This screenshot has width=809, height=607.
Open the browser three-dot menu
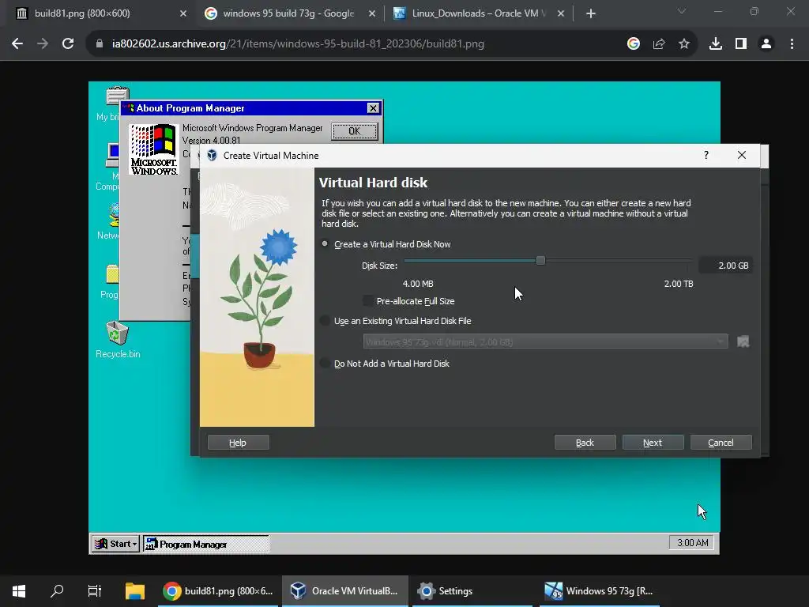[792, 44]
